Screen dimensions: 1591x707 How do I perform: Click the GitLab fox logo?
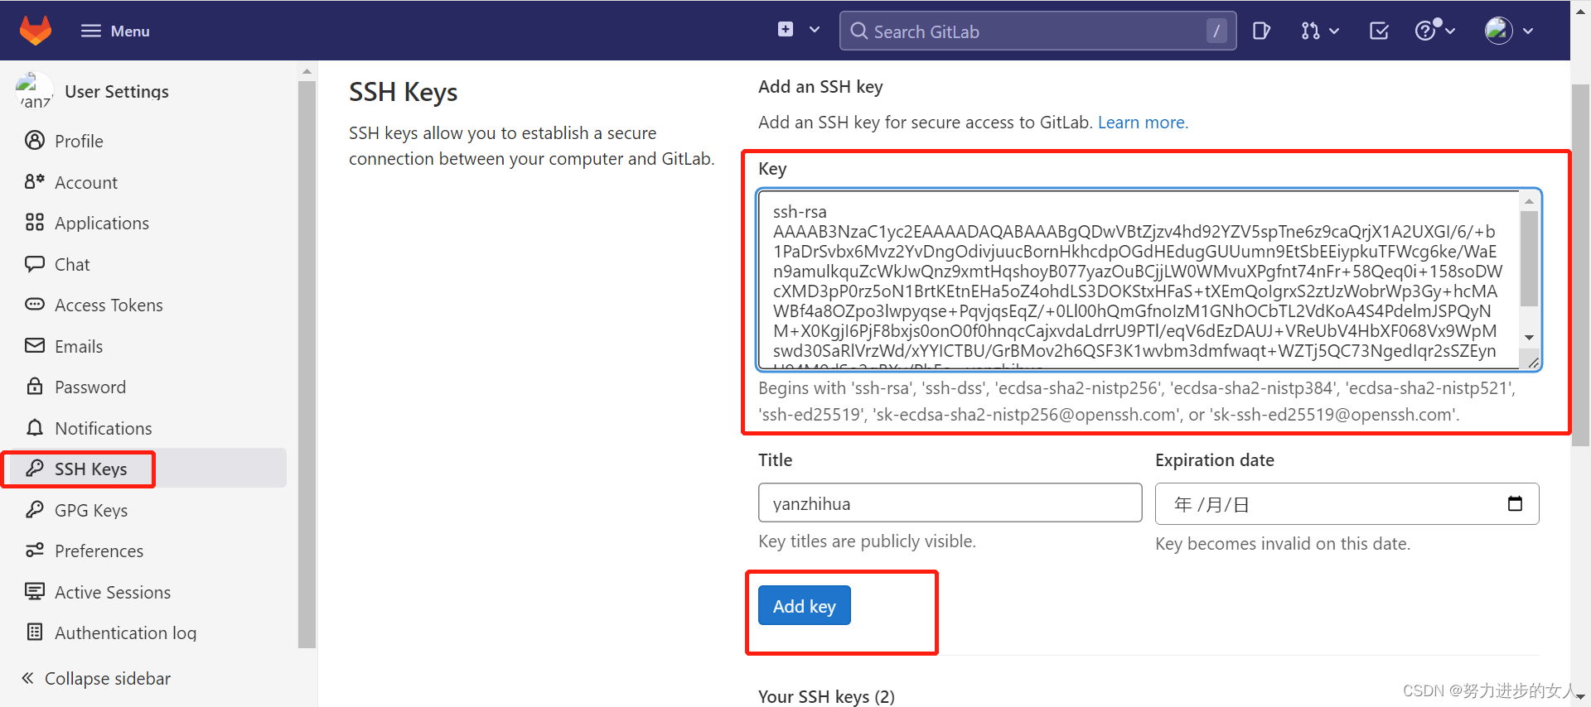(36, 31)
